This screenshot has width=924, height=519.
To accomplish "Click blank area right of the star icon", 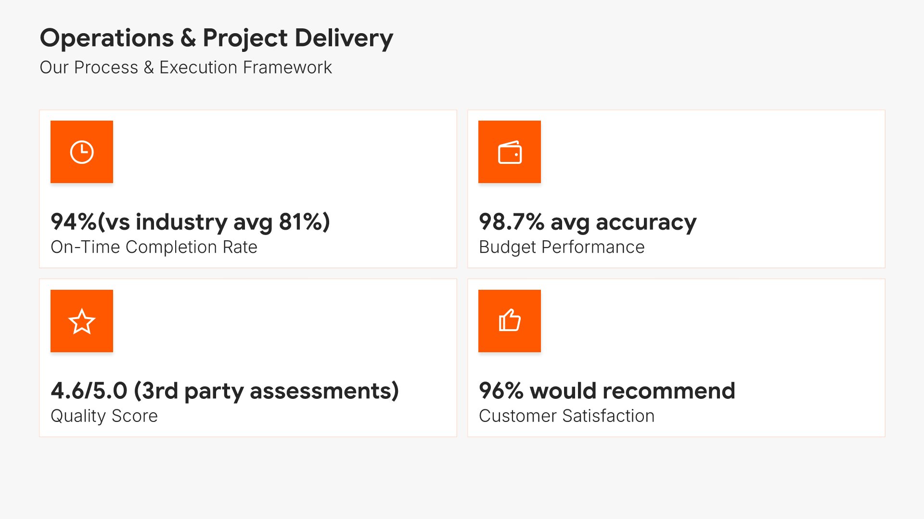I will [284, 321].
